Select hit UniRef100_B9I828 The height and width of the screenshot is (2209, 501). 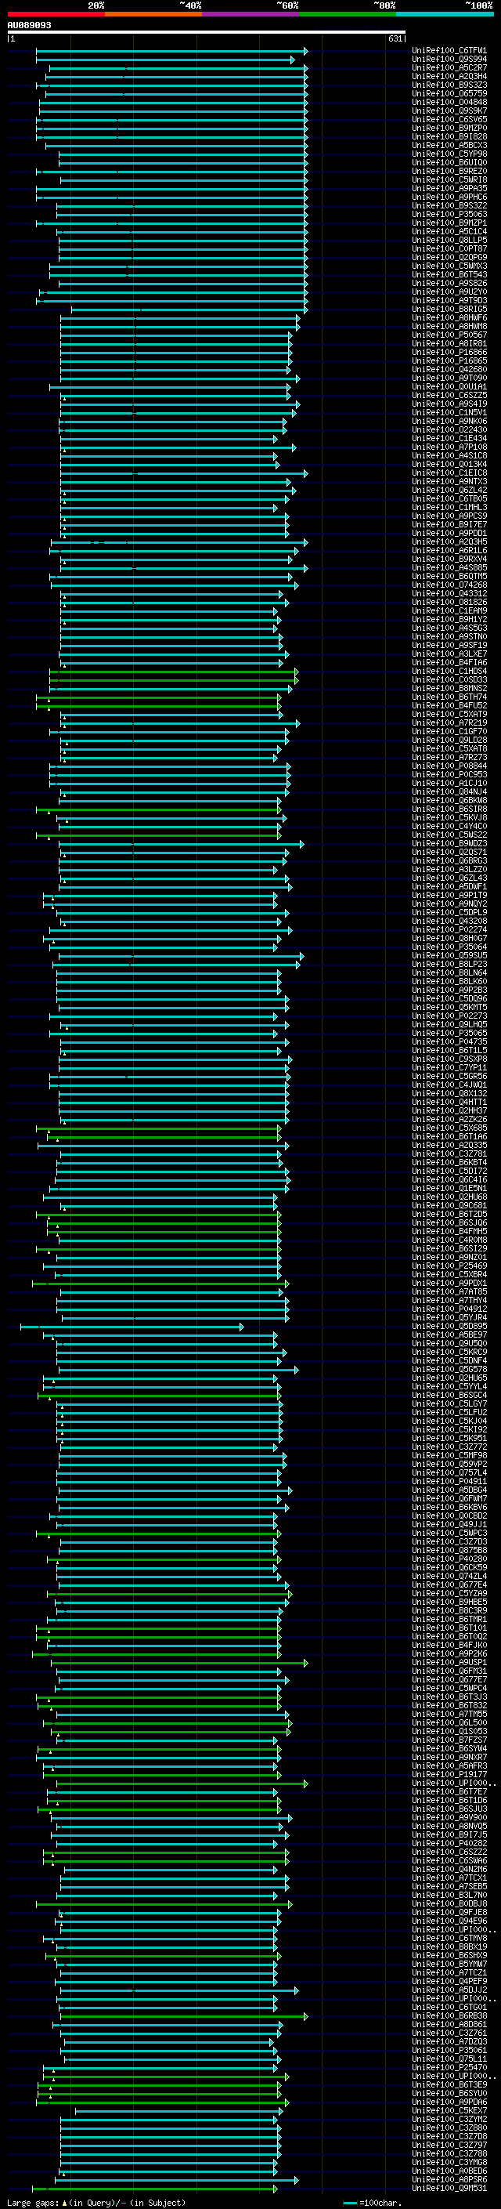(449, 136)
